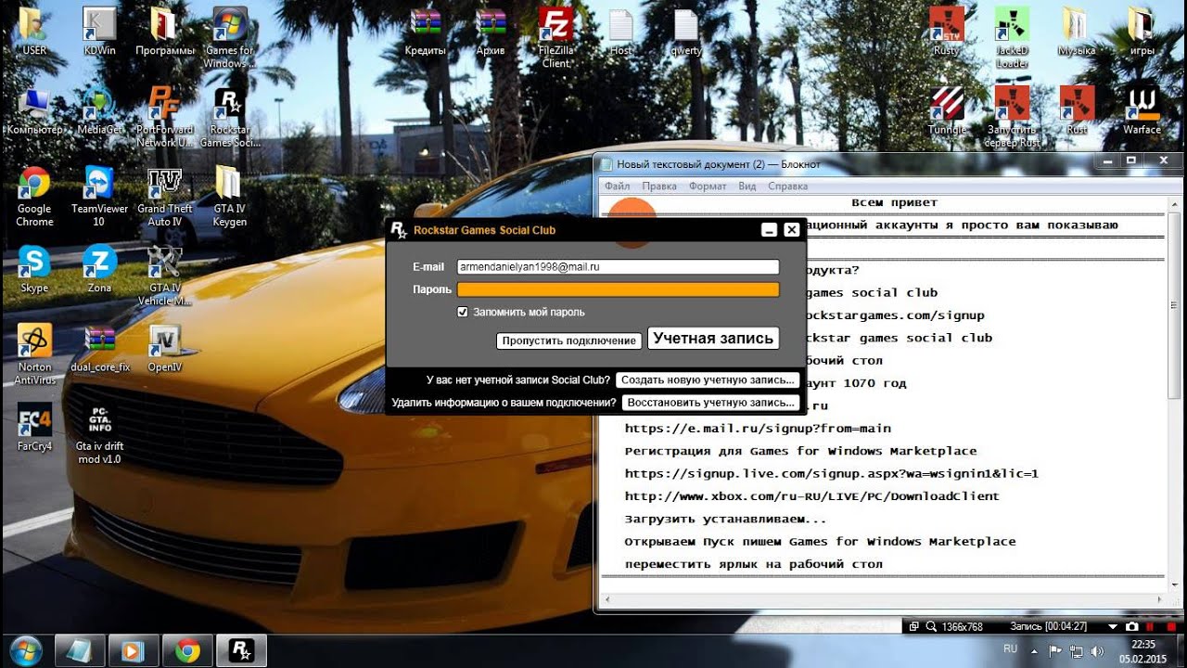This screenshot has height=668, width=1187.
Task: Launch FarCry4 desktop shortcut
Action: tap(34, 427)
